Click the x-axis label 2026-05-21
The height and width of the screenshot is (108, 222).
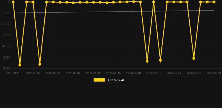[153, 73]
